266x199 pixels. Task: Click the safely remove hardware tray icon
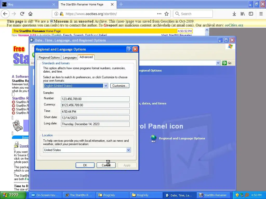pyautogui.click(x=242, y=195)
